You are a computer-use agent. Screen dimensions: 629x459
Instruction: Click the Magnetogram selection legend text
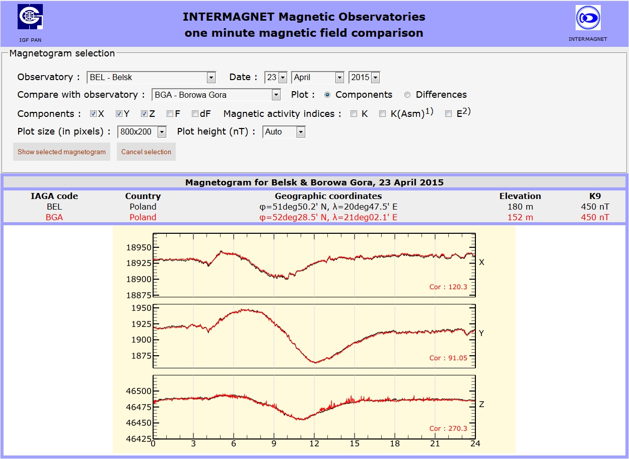(x=62, y=53)
